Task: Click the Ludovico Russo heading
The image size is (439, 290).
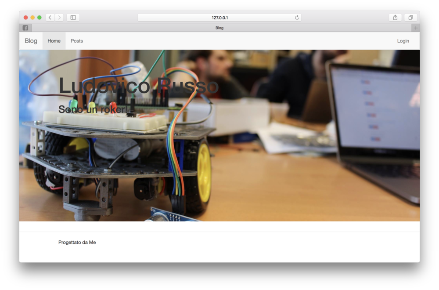Action: click(x=138, y=86)
